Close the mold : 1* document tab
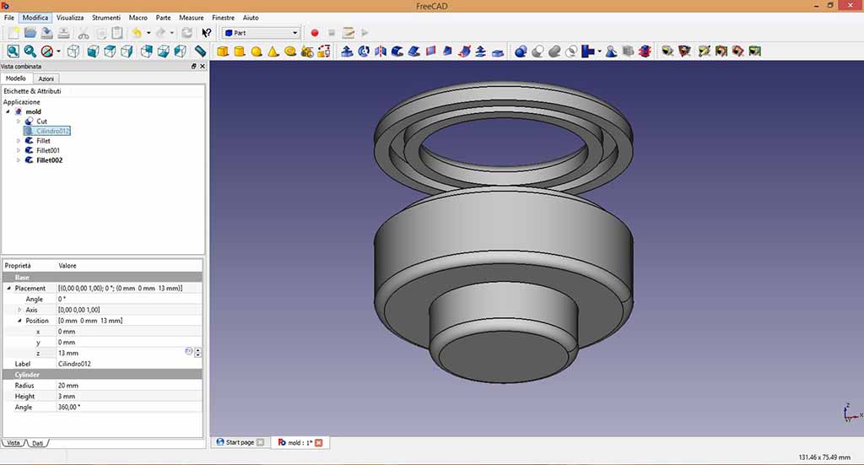This screenshot has height=465, width=864. point(318,442)
